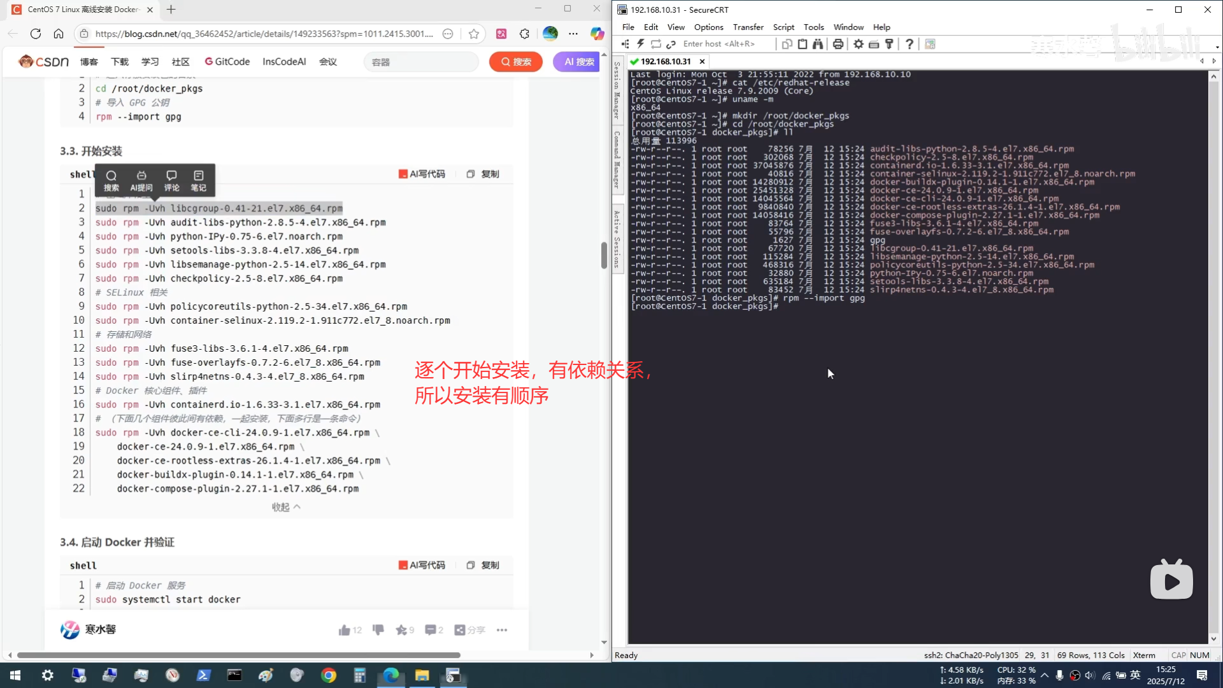Click SecureCRT Quick Connect lightning icon
Image resolution: width=1223 pixels, height=688 pixels.
[640, 44]
